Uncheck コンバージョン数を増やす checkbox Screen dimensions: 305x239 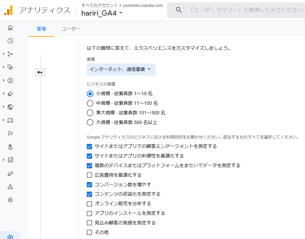pos(89,185)
